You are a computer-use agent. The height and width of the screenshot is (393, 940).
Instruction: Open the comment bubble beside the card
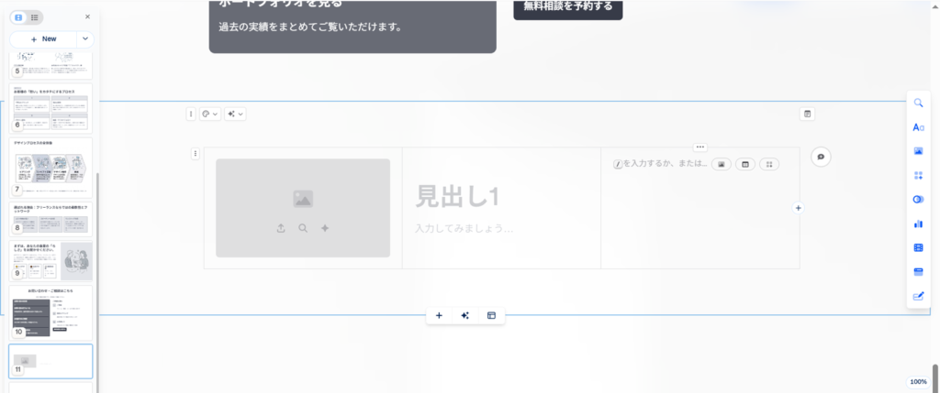point(821,157)
